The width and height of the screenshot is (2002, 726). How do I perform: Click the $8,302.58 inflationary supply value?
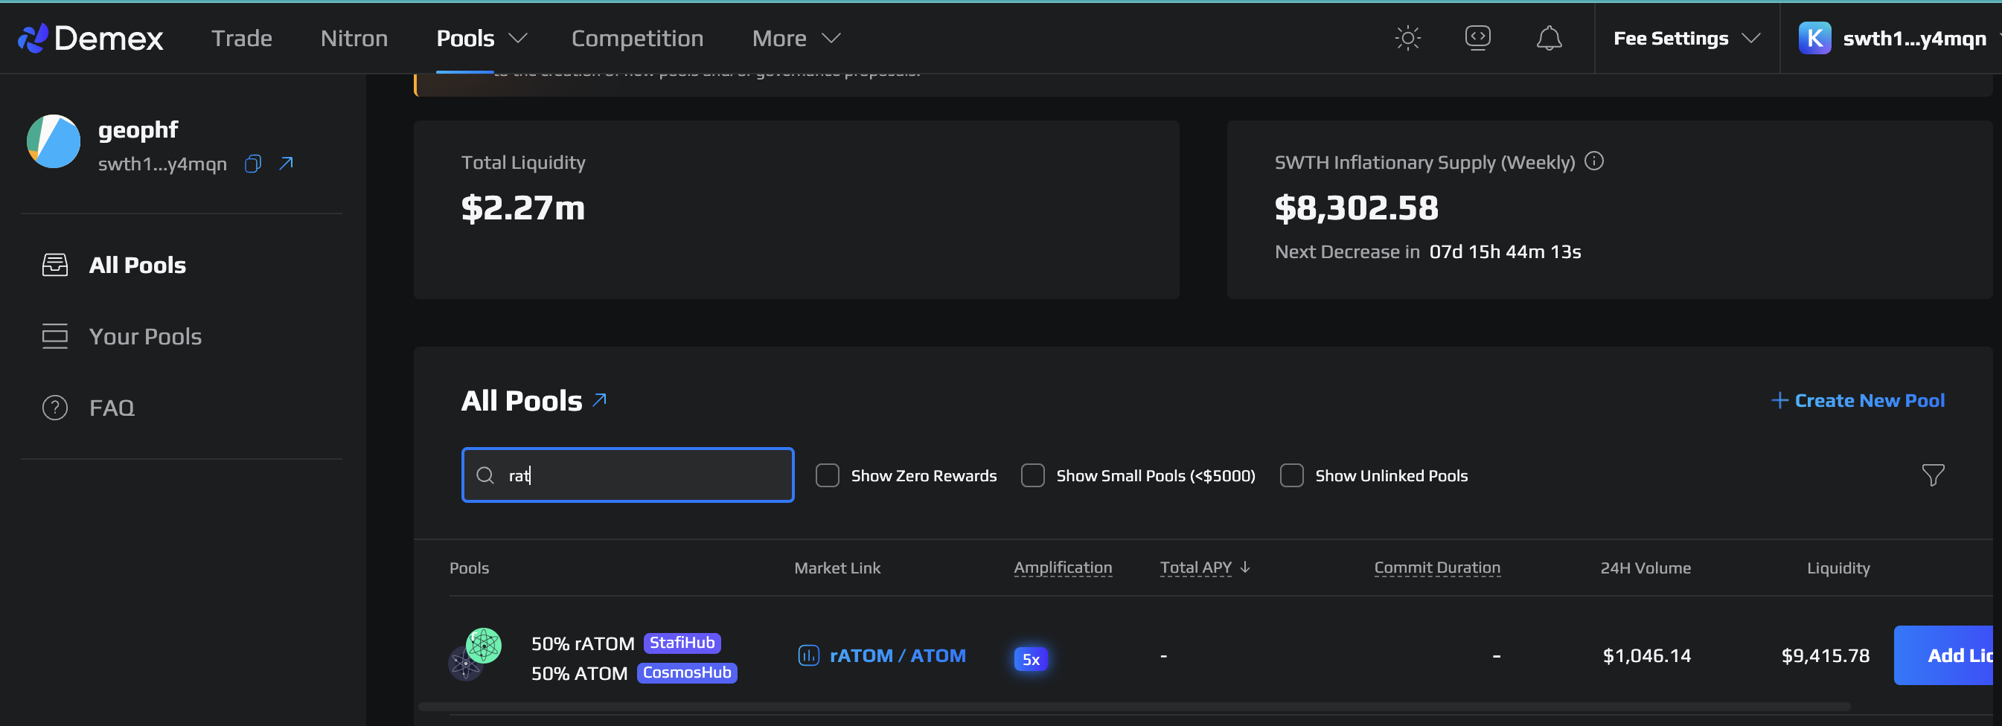coord(1356,208)
